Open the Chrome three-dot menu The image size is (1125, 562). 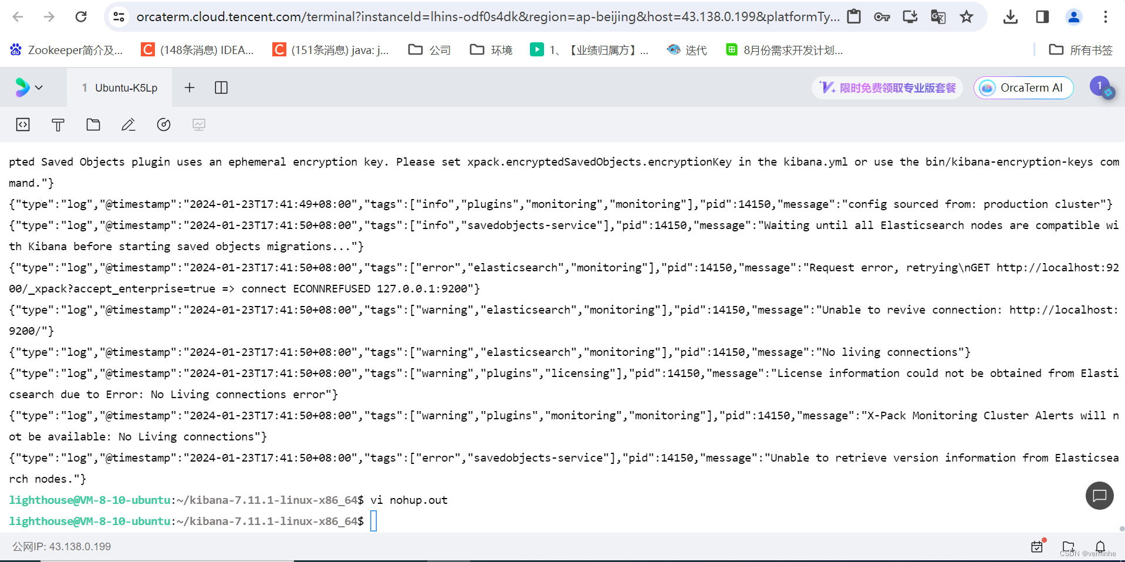click(1105, 16)
